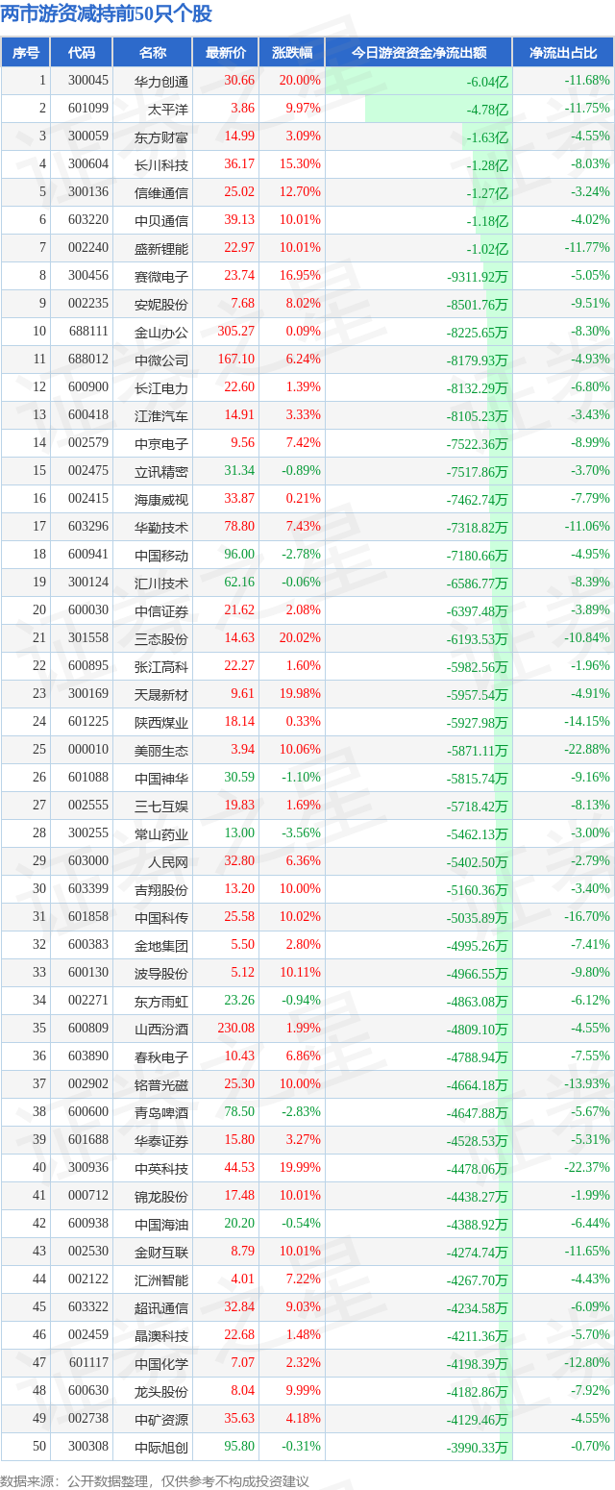This screenshot has height=1490, width=615.
Task: Click change 9.99% for 龙头股份
Action: [305, 1391]
